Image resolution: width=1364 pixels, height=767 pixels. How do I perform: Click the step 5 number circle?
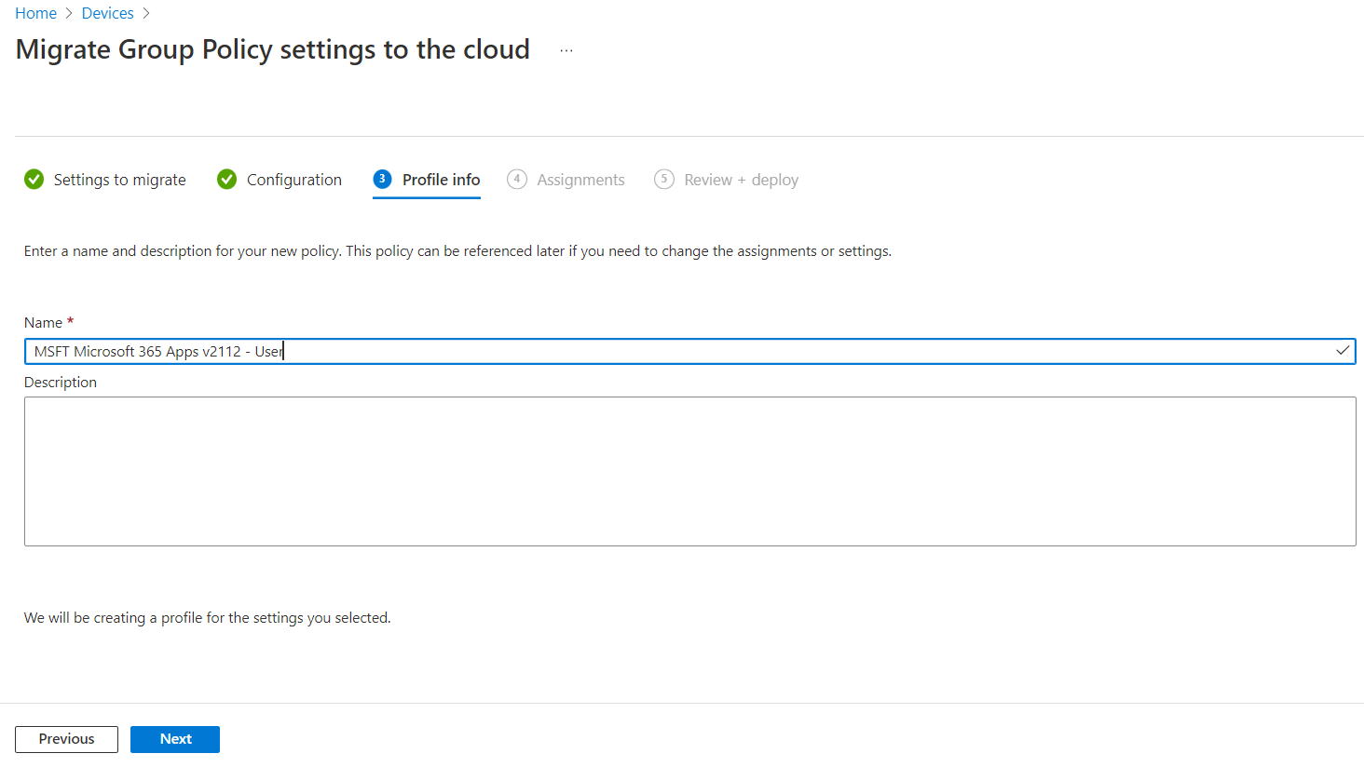664,180
